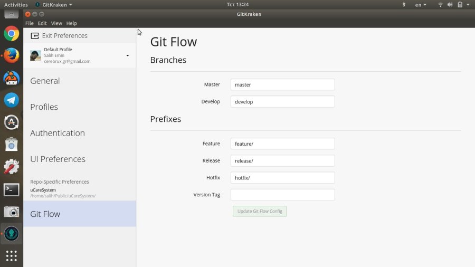Click into the Hotfix prefix field
This screenshot has width=475, height=267.
point(283,178)
